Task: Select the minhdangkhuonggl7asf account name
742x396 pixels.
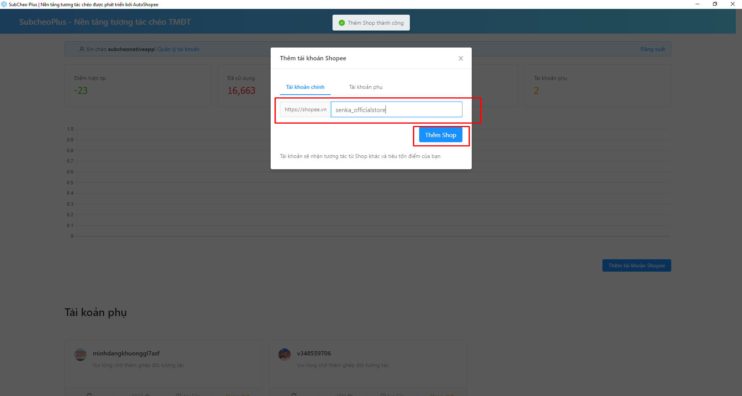Action: [x=126, y=353]
